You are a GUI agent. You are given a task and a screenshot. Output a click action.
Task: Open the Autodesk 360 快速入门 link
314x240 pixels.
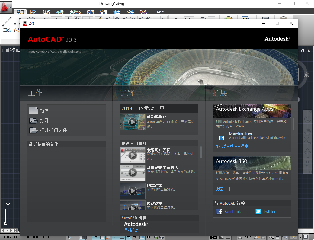pos(223,189)
